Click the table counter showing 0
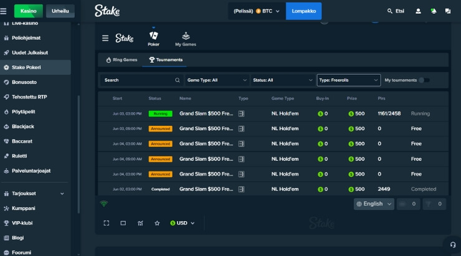The width and height of the screenshot is (461, 256). (408, 204)
